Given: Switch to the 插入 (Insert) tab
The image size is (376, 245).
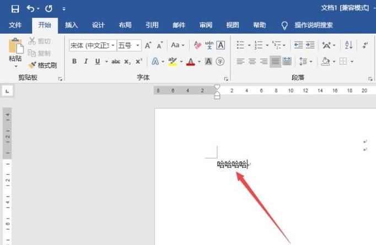Looking at the screenshot, I should pos(72,25).
